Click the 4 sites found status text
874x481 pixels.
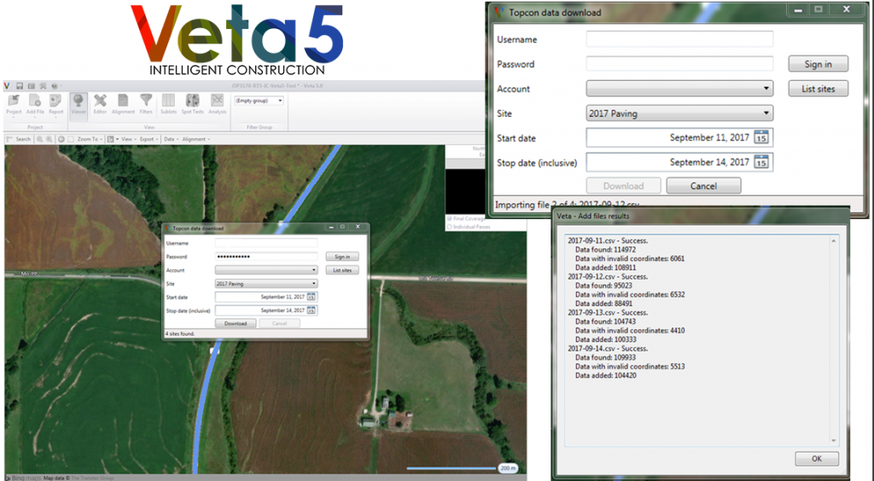click(x=180, y=334)
